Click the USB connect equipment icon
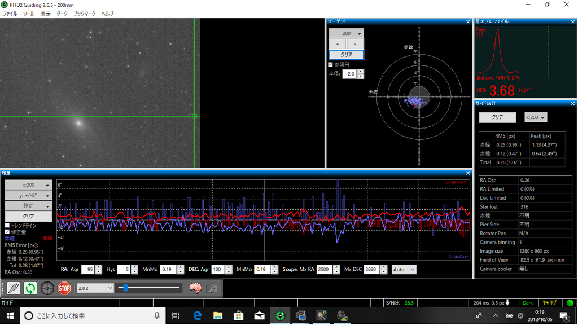578x330 pixels. pos(14,288)
